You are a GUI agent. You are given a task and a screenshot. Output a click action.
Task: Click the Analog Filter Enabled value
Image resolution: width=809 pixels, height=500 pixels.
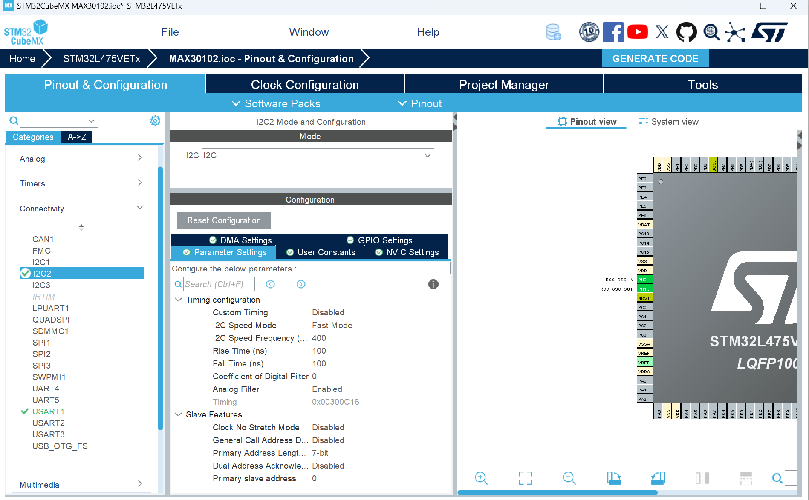327,389
